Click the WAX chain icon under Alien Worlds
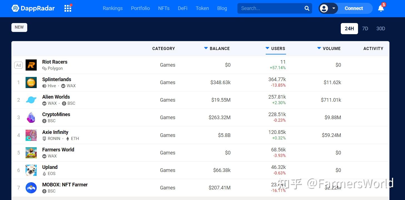The width and height of the screenshot is (405, 200). (x=44, y=103)
